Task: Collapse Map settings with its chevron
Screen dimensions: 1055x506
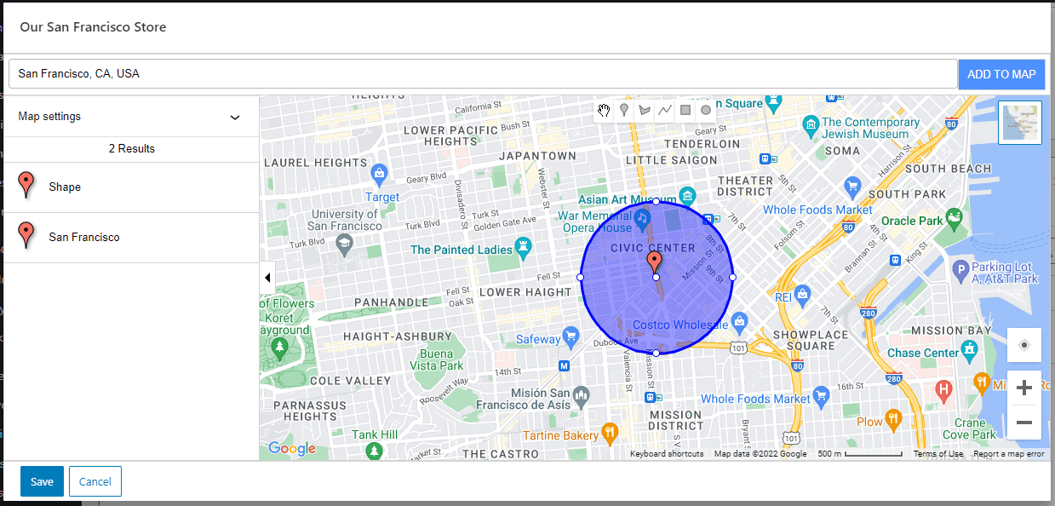Action: tap(234, 117)
